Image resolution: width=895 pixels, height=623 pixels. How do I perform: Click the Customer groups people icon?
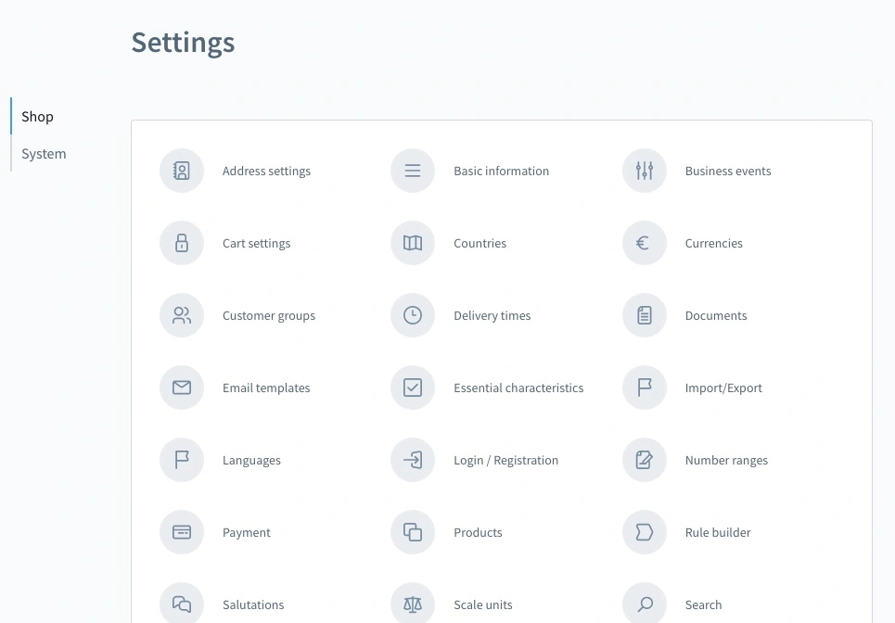(182, 315)
